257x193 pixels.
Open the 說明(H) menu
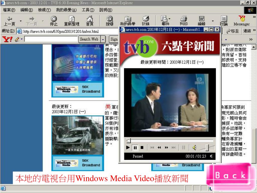pos(106,10)
